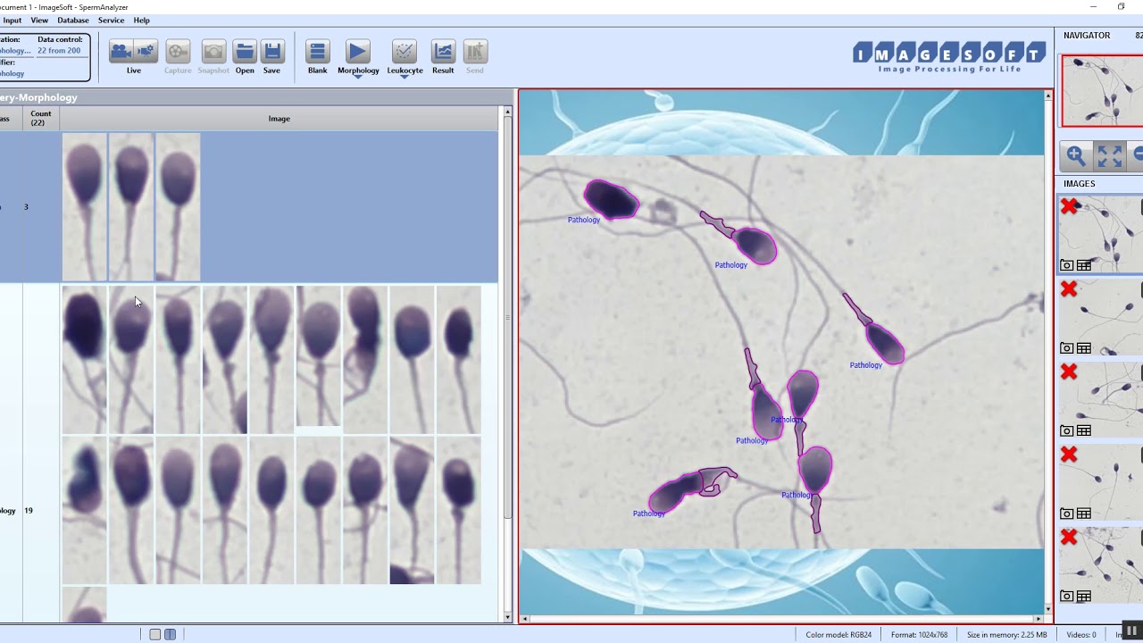Click count cell '3'
Image resolution: width=1143 pixels, height=643 pixels.
coord(26,207)
